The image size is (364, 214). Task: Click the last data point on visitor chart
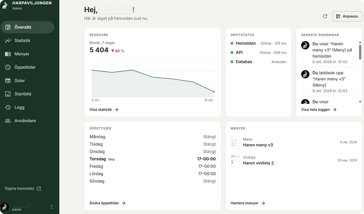(x=214, y=92)
